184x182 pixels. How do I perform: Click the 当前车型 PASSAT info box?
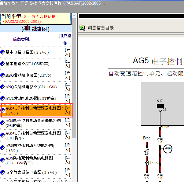click(x=35, y=19)
